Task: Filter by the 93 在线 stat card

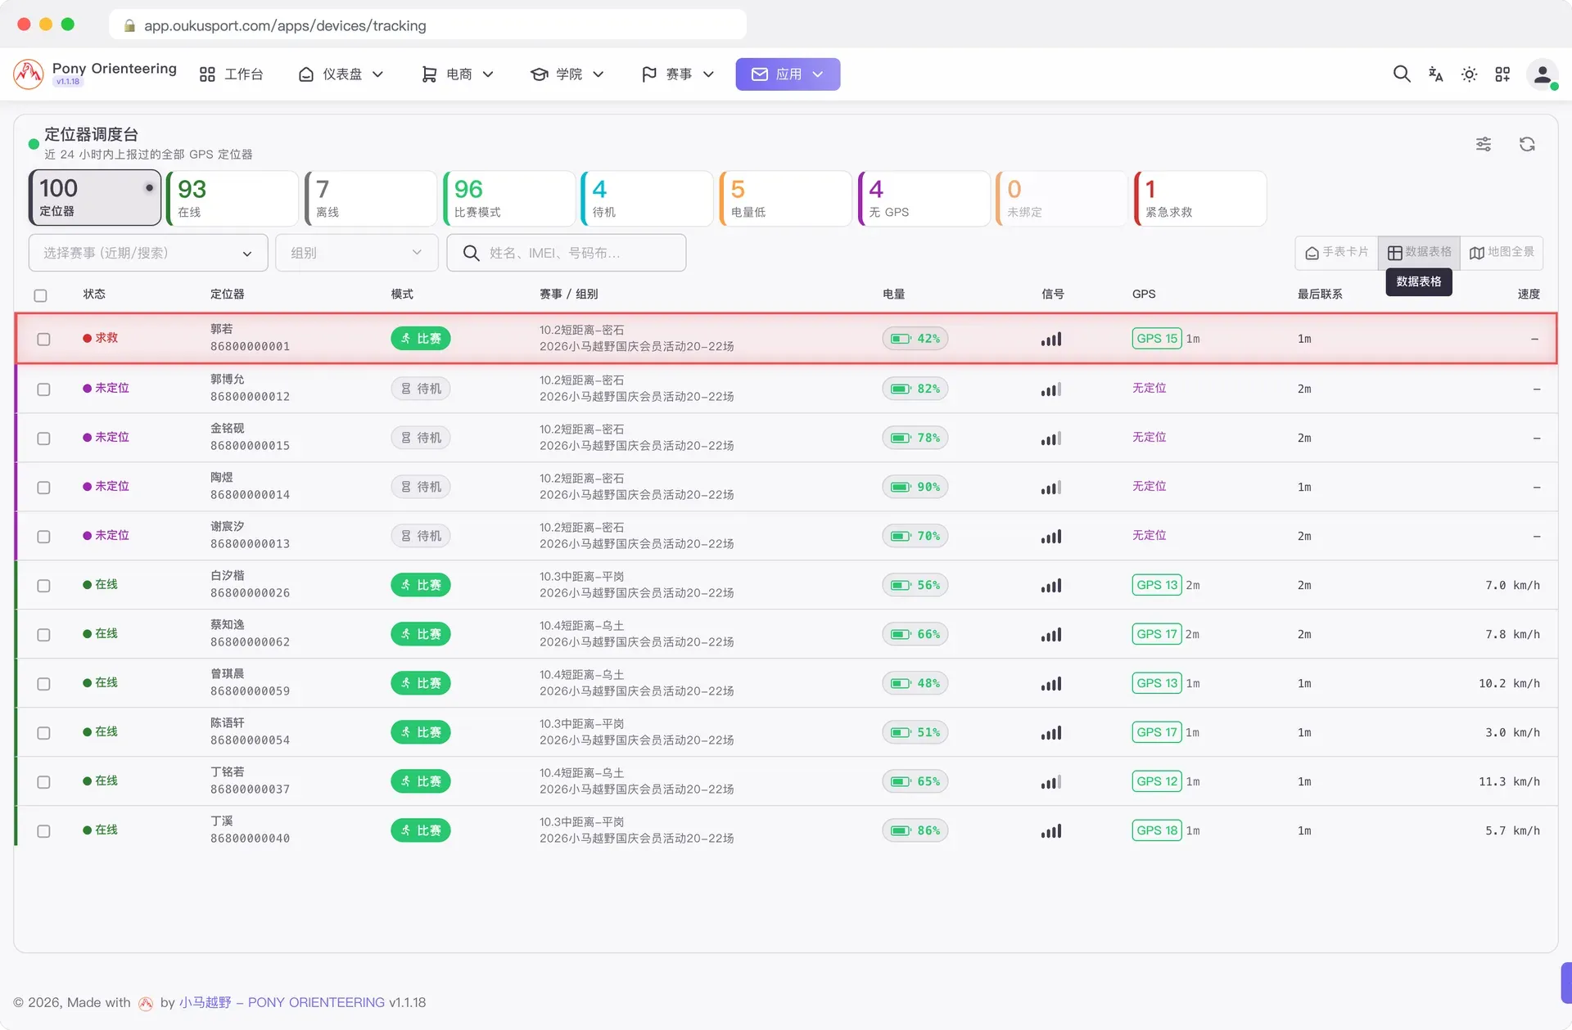Action: click(233, 199)
